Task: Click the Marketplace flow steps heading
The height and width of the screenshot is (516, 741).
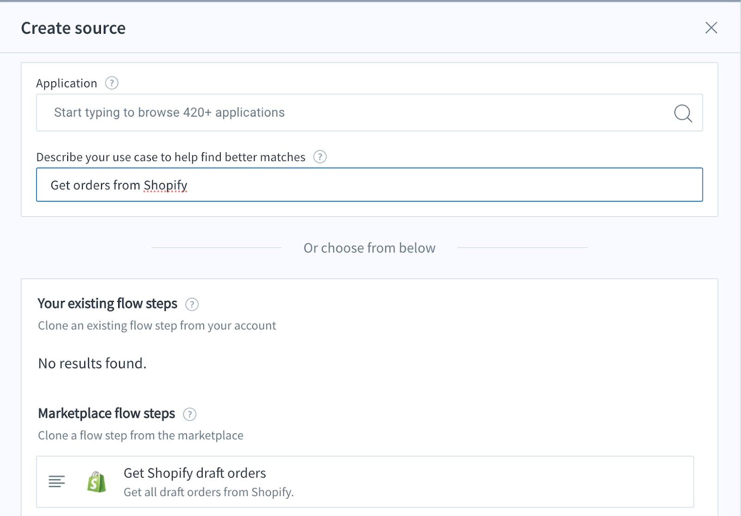Action: [x=107, y=413]
